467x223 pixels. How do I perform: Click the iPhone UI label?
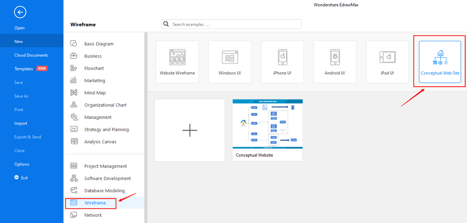pyautogui.click(x=283, y=73)
